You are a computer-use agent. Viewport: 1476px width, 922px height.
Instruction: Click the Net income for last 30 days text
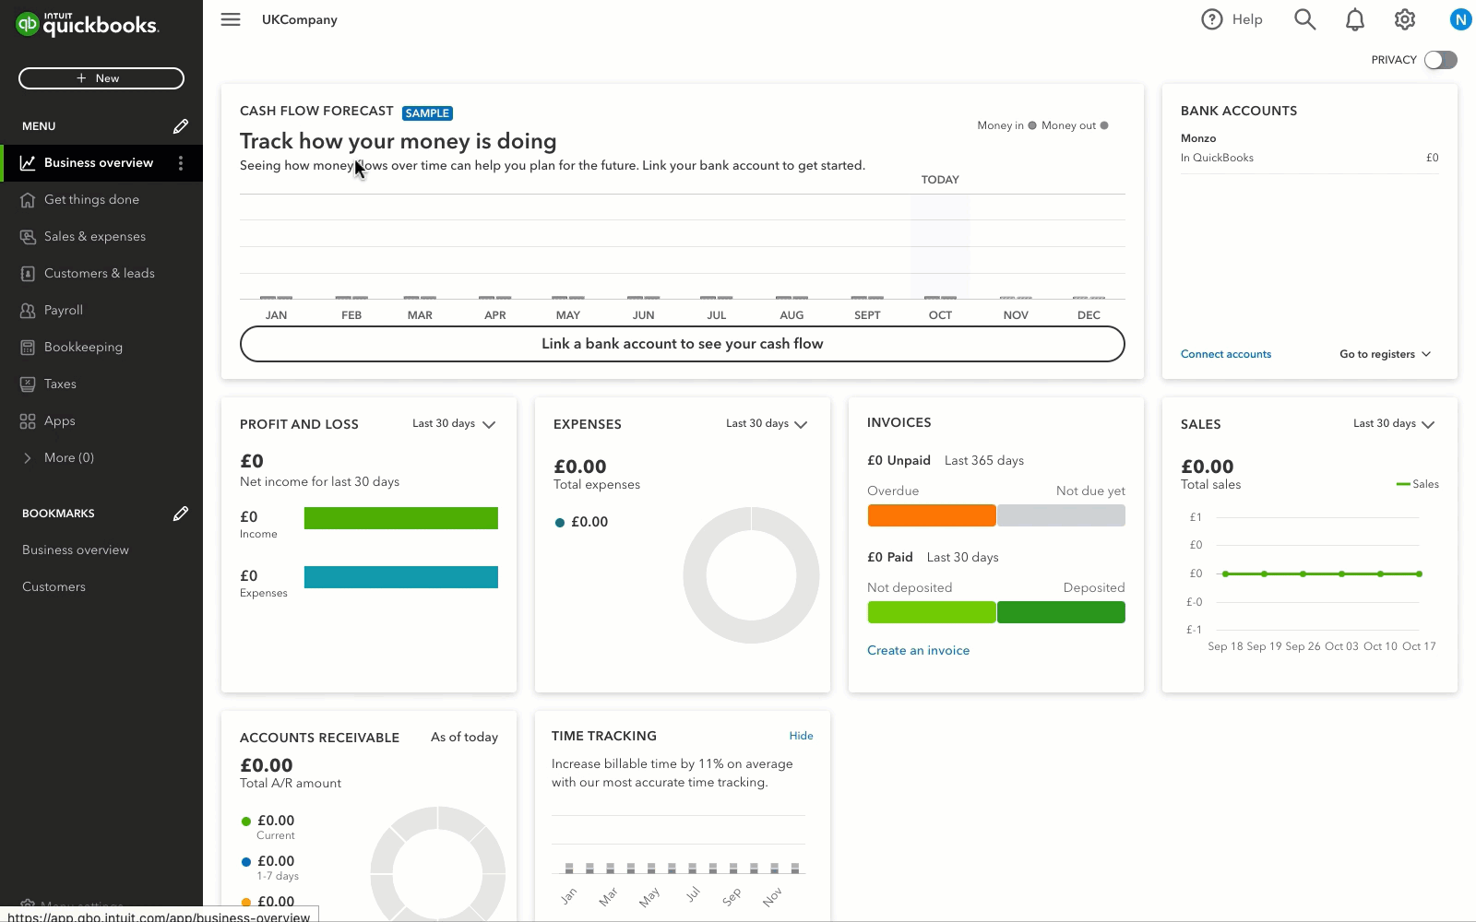coord(319,482)
